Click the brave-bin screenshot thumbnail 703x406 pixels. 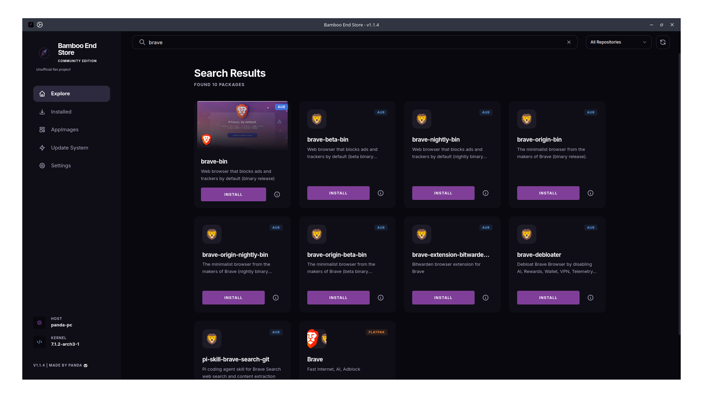click(x=242, y=126)
